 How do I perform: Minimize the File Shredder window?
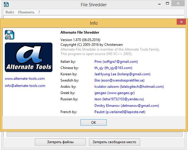[x=159, y=4]
